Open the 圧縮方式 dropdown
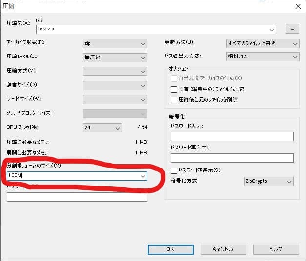306x261 pixels. pyautogui.click(x=115, y=72)
